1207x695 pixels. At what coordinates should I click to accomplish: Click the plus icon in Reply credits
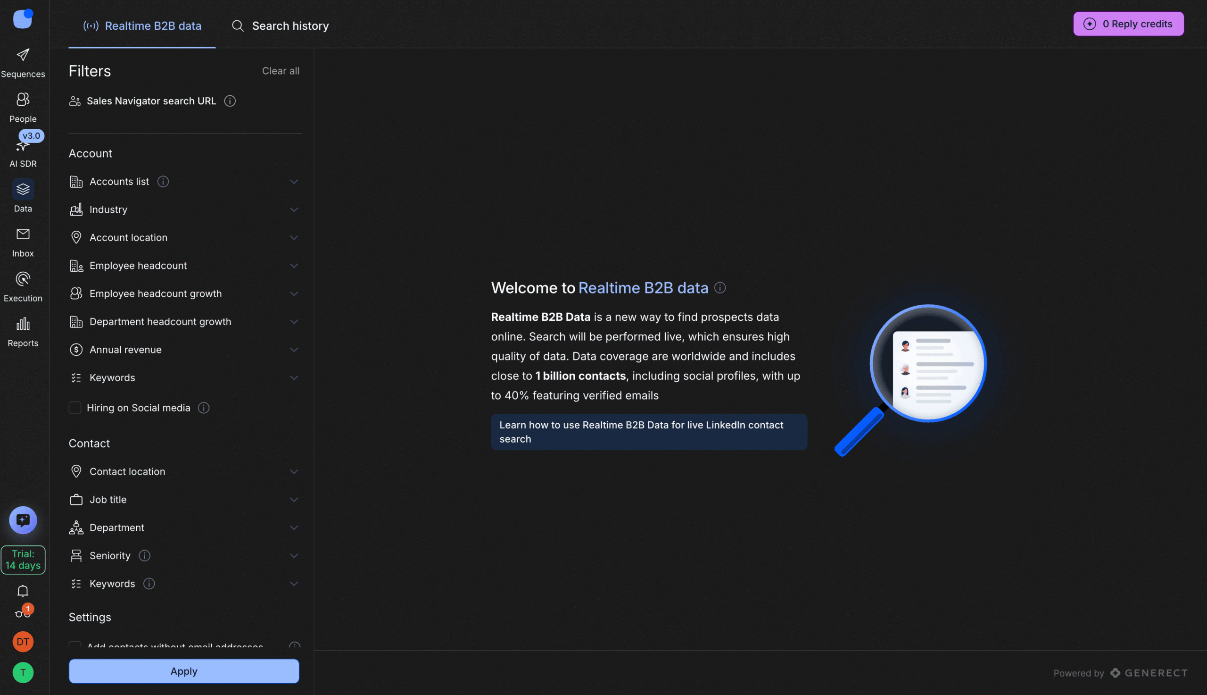[1090, 24]
